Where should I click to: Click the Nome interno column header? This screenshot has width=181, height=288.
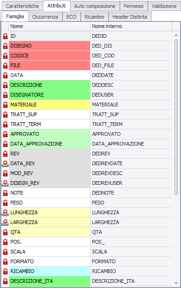(x=131, y=26)
